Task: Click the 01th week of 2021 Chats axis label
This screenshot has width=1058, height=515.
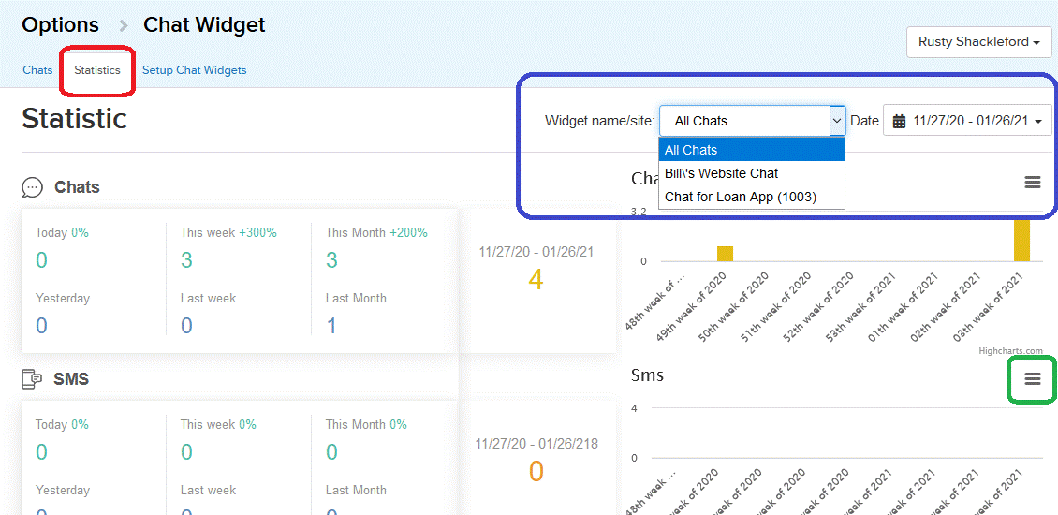Action: 904,306
